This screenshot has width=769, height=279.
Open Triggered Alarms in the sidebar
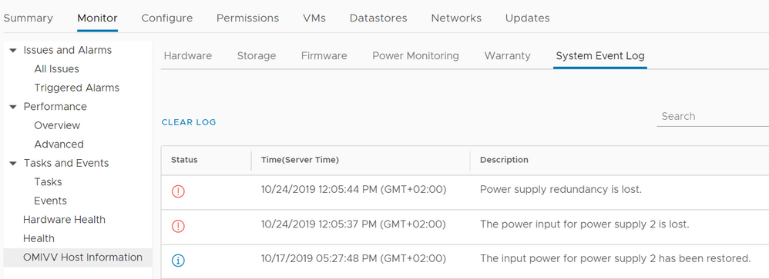point(76,88)
